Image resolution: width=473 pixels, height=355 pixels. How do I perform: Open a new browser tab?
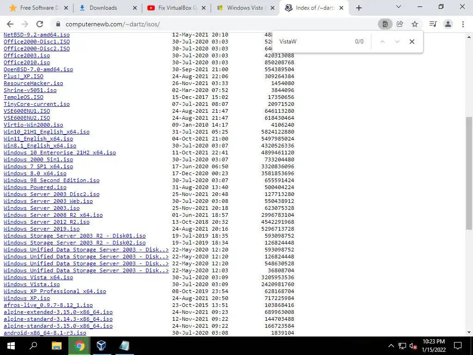click(x=358, y=8)
